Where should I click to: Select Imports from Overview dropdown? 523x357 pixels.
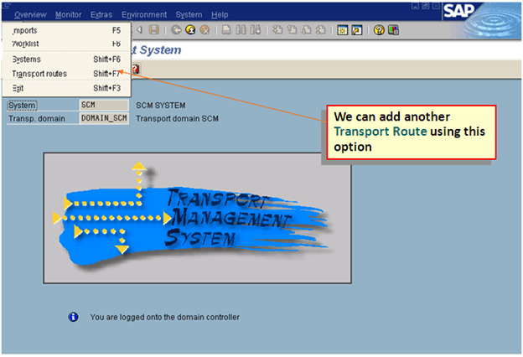(x=66, y=30)
